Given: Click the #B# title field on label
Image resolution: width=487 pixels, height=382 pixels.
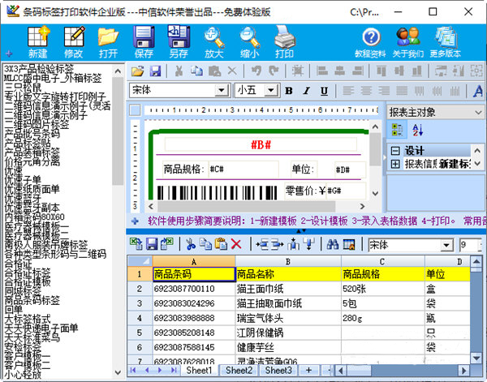Looking at the screenshot, I should (261, 145).
